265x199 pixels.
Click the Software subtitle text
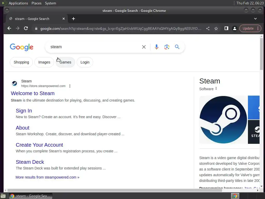[x=206, y=89]
